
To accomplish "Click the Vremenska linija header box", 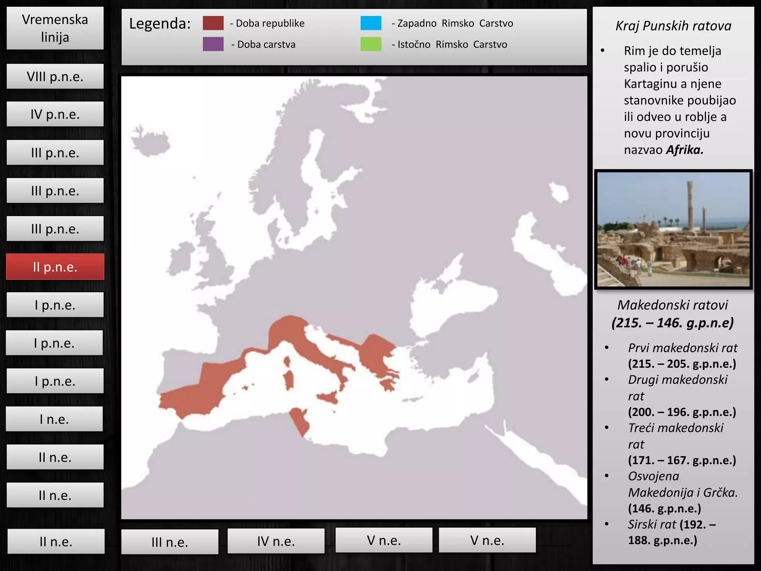I will point(55,28).
